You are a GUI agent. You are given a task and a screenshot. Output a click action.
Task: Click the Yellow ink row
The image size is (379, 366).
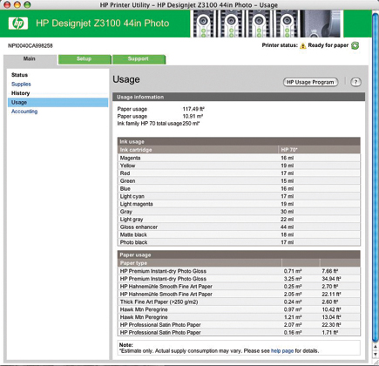(239, 166)
